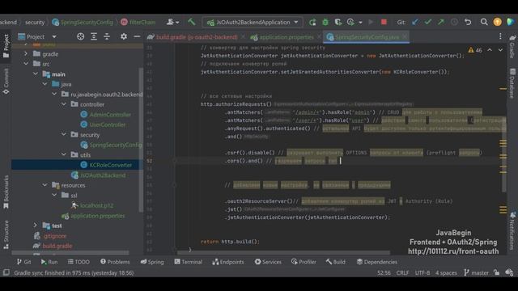
Task: Open Project panel settings gear
Action: (x=124, y=36)
